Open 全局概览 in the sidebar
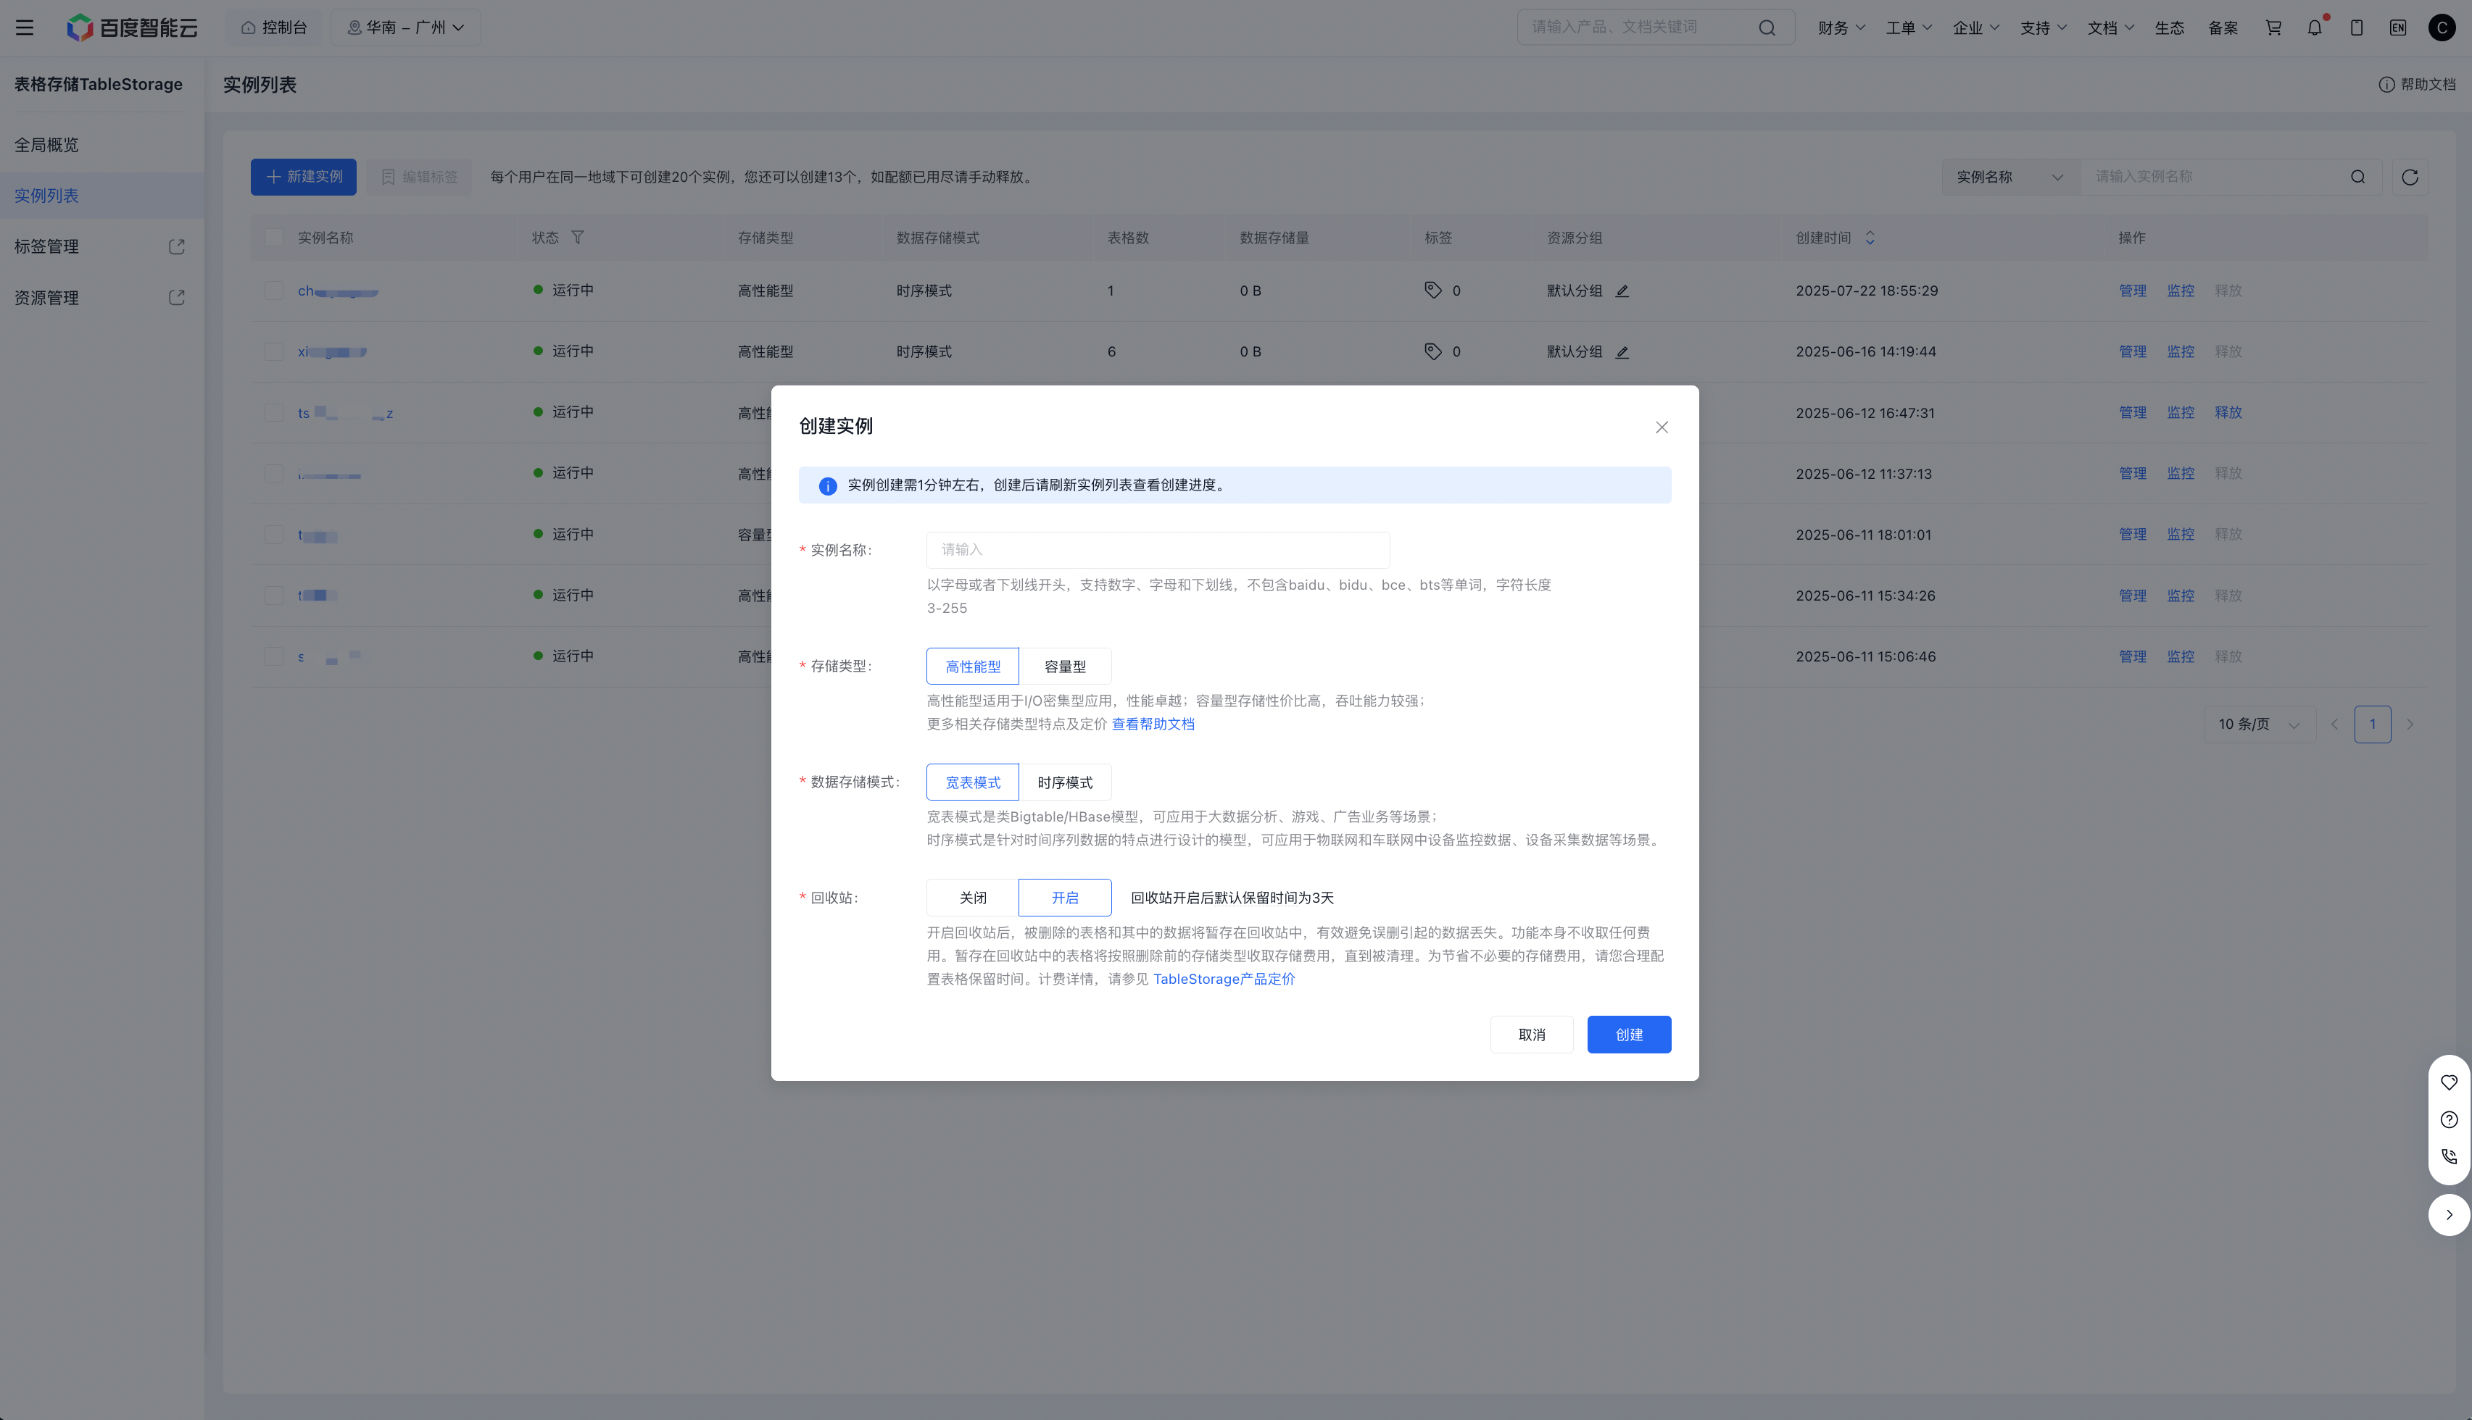The height and width of the screenshot is (1420, 2472). click(47, 144)
